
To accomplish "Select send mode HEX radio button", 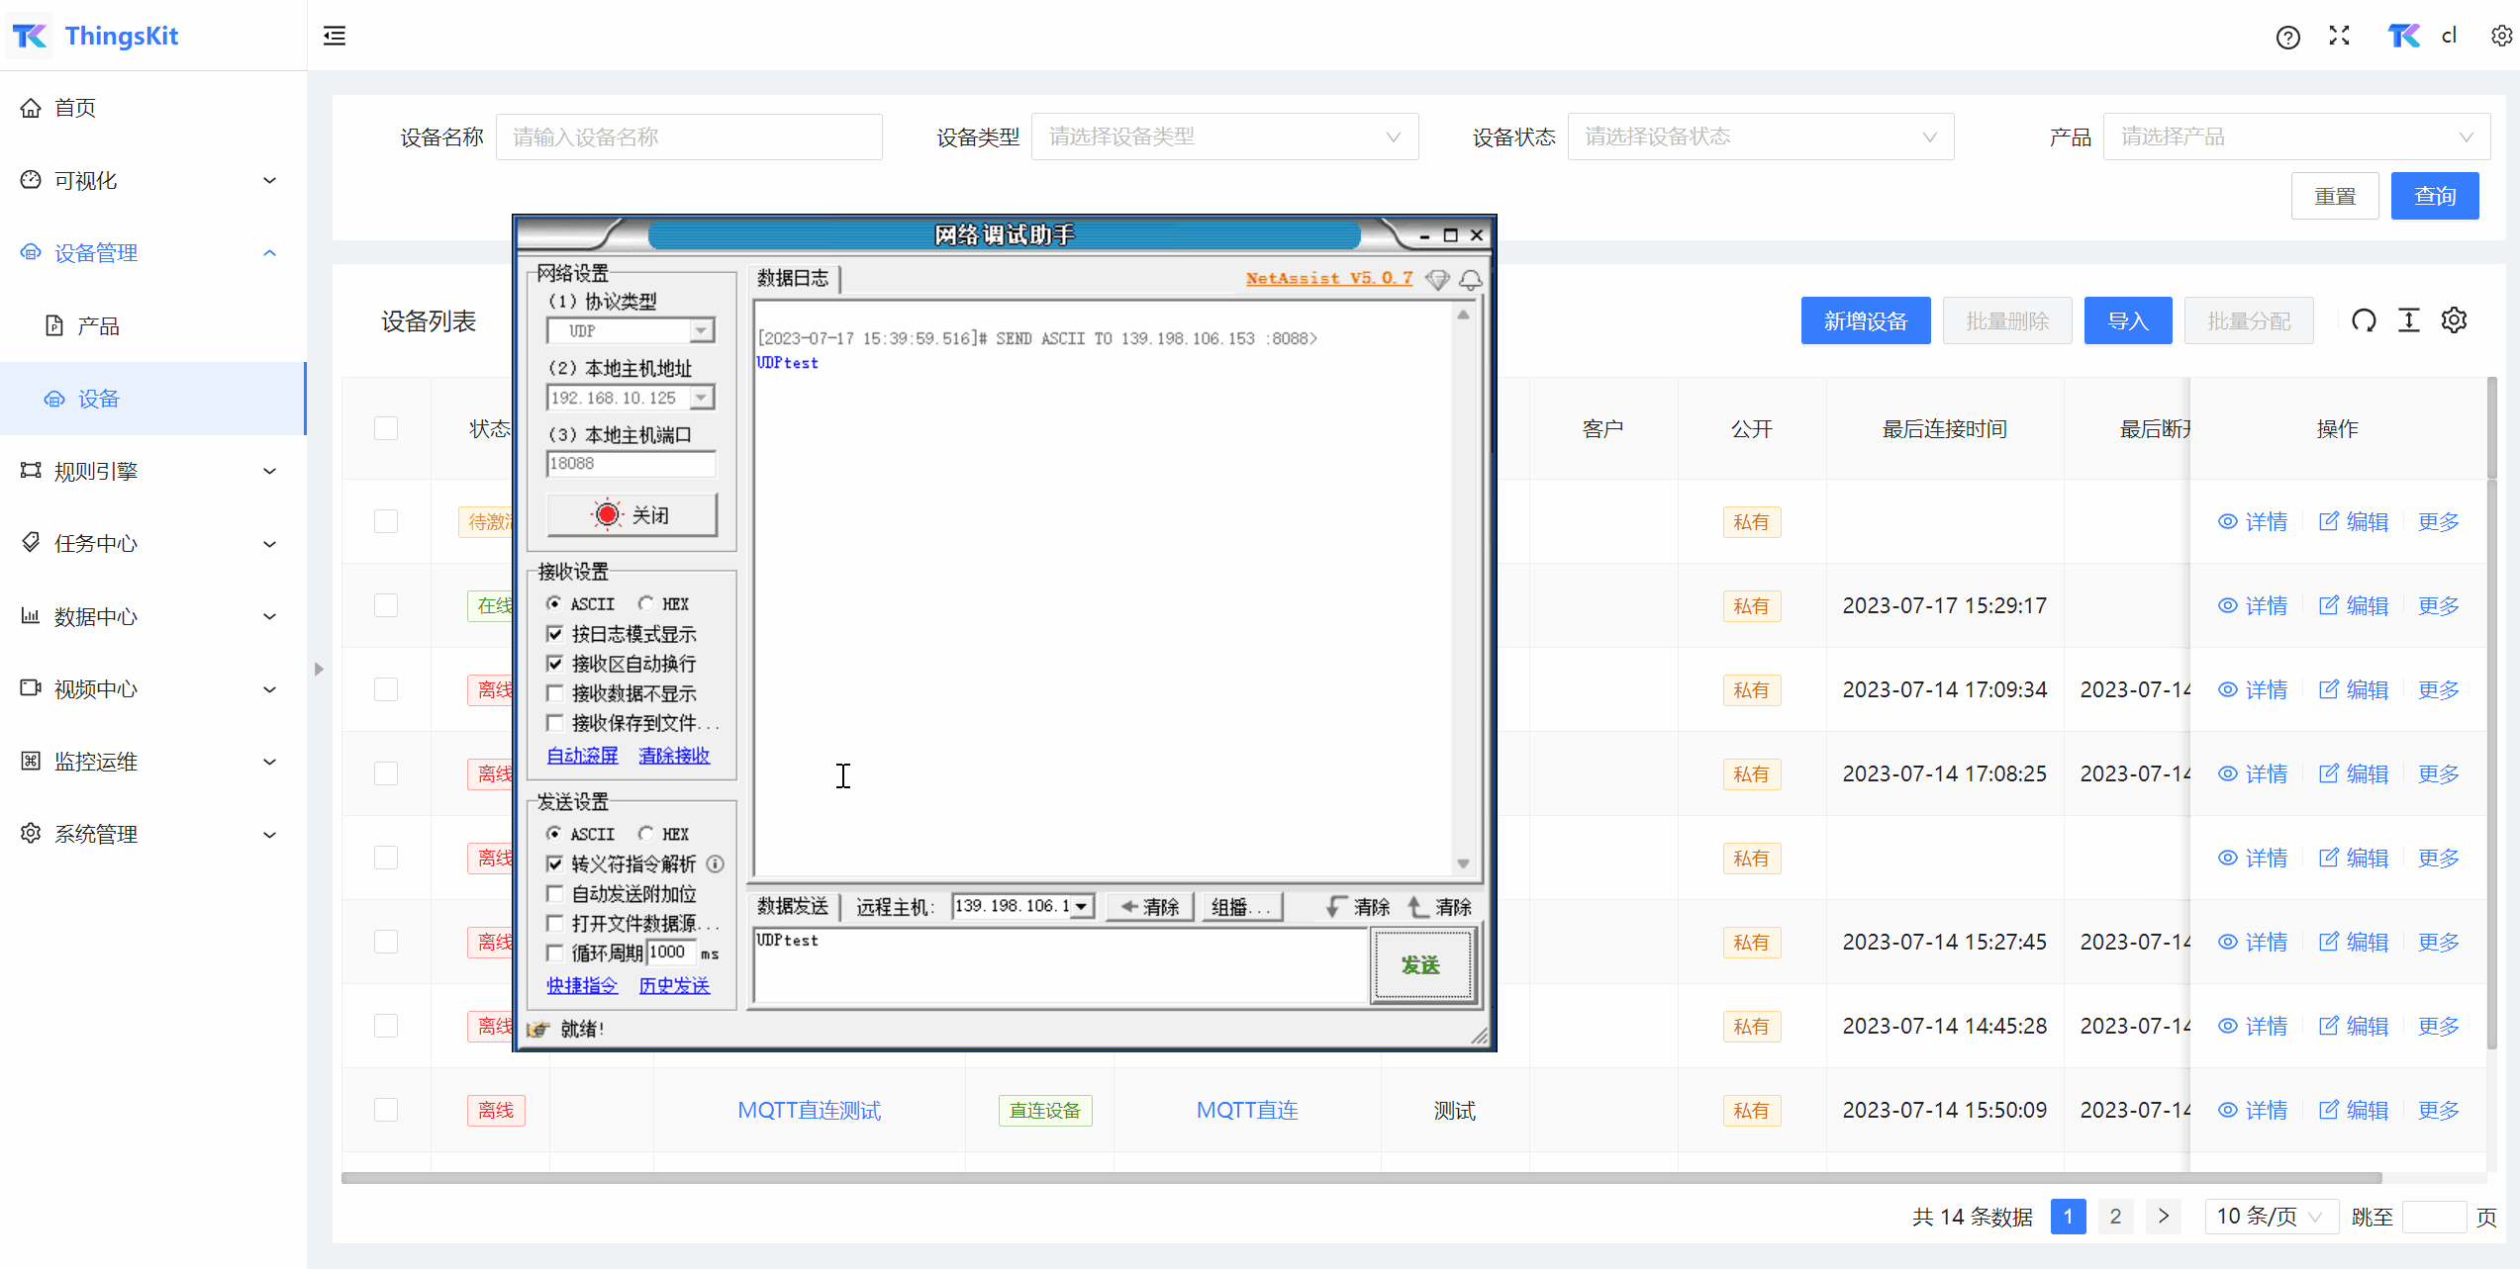I will coord(645,834).
